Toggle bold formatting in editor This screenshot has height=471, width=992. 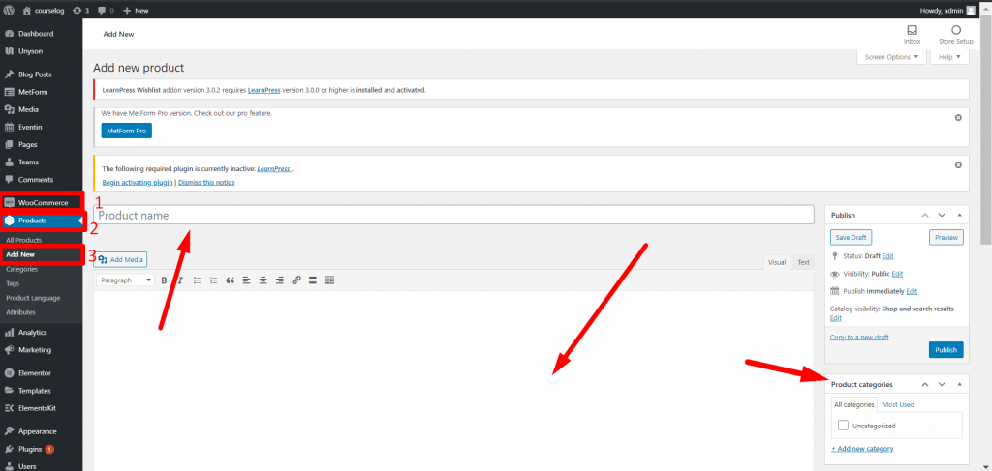(x=164, y=280)
